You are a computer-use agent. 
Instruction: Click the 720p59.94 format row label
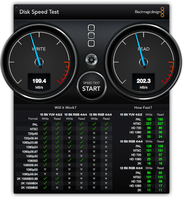pyautogui.click(x=31, y=138)
